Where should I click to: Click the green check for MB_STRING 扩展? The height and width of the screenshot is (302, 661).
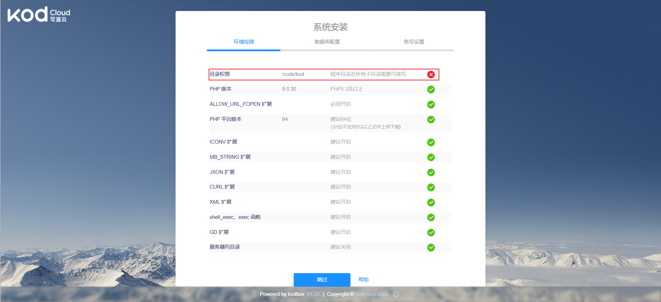point(431,157)
